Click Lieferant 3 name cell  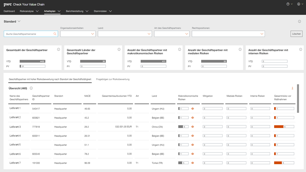coord(15,127)
